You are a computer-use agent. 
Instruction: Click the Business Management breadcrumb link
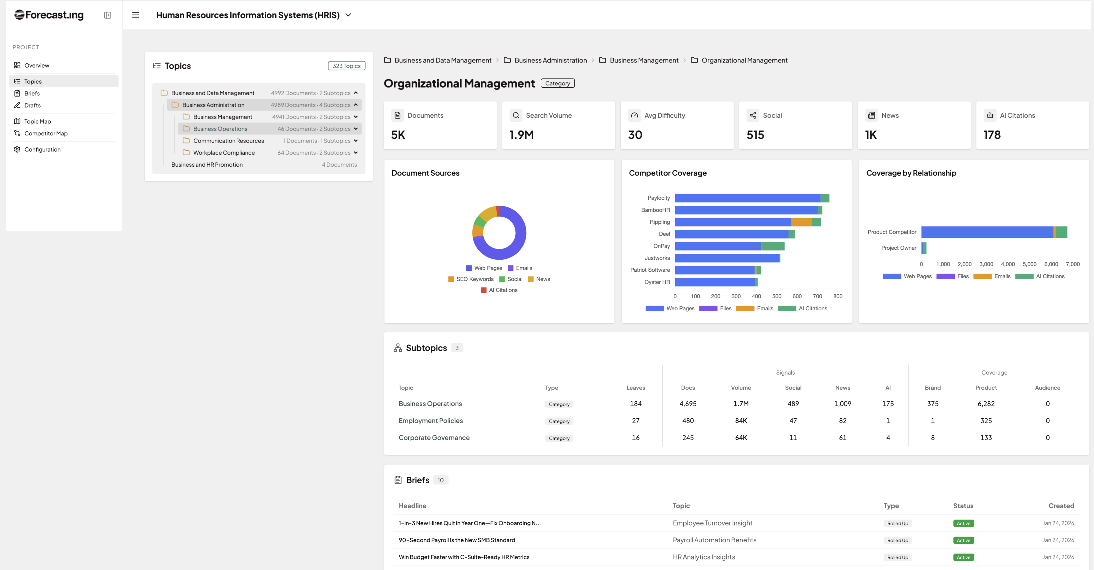pyautogui.click(x=644, y=60)
